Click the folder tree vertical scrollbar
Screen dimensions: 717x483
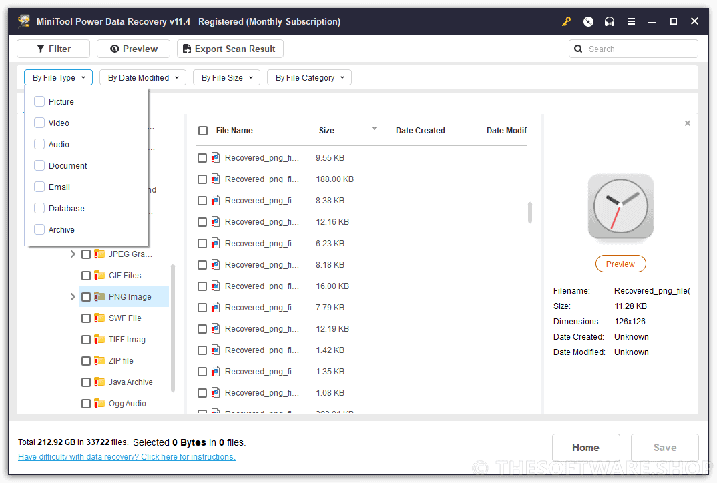coord(173,328)
